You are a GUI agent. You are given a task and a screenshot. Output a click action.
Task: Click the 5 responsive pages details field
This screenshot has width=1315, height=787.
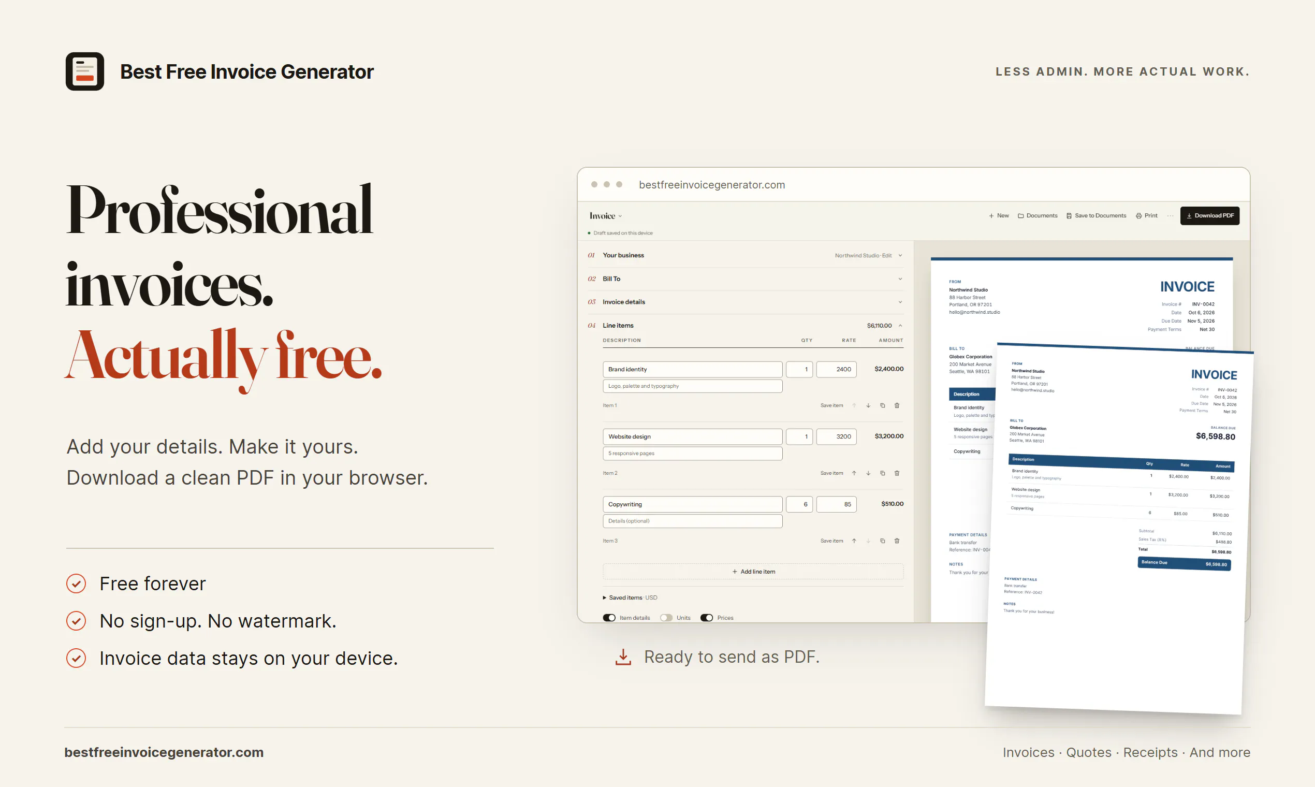(693, 454)
